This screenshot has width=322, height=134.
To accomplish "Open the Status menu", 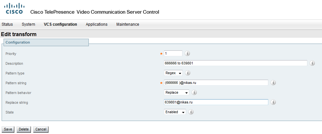I will click(x=7, y=24).
